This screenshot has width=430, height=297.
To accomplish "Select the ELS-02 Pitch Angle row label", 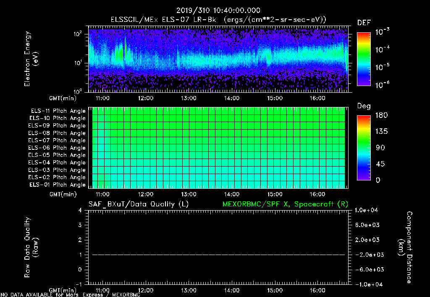I will click(57, 177).
